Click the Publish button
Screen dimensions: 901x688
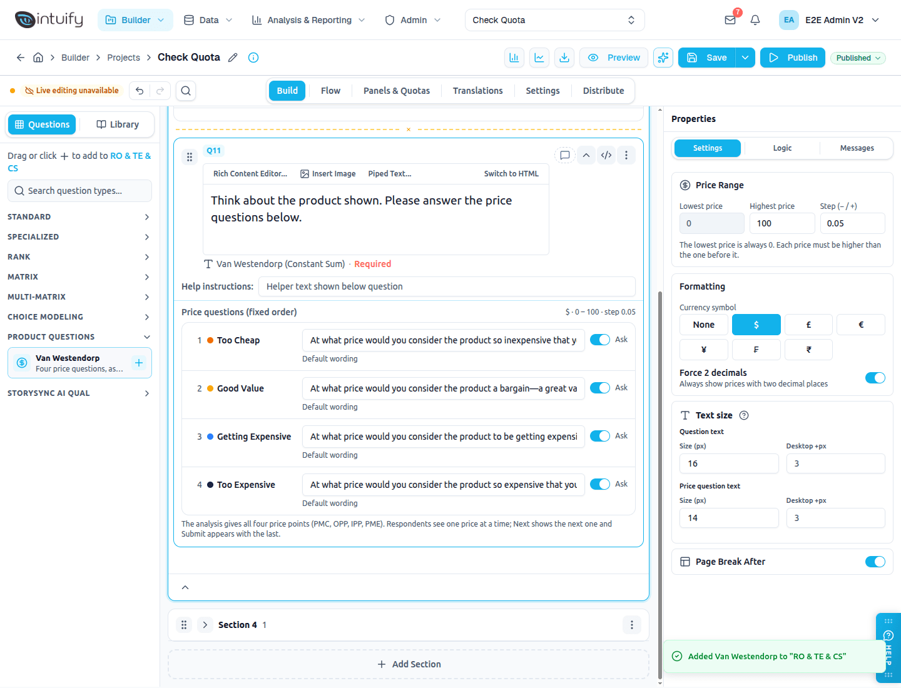pos(793,58)
